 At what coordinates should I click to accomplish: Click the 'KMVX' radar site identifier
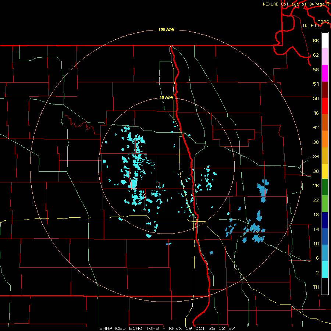(x=175, y=328)
